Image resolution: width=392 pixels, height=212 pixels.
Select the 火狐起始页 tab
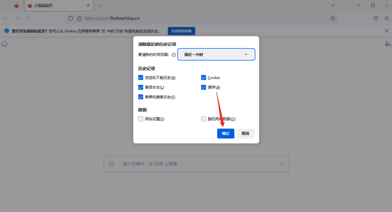click(59, 5)
